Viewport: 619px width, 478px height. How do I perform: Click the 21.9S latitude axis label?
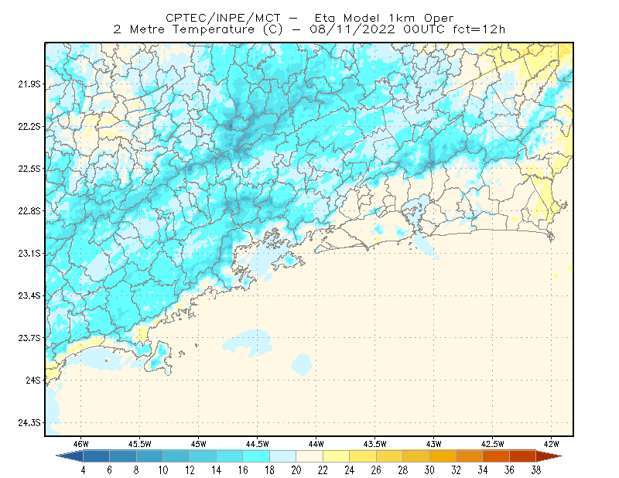29,84
